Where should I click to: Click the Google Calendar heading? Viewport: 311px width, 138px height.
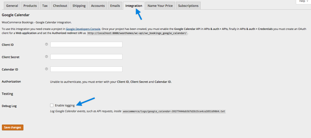pos(16,15)
